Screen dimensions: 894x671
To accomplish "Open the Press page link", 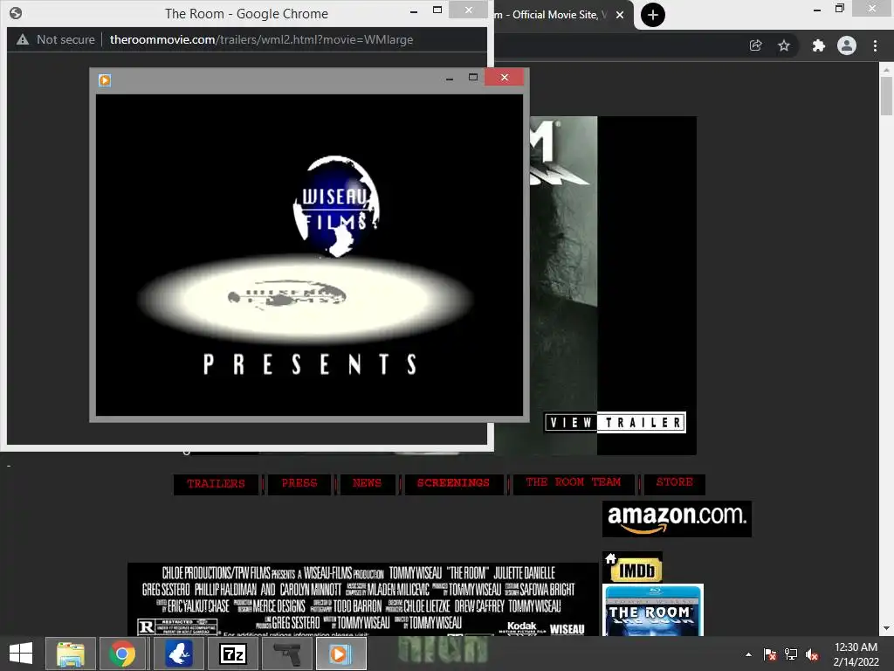I will (x=299, y=483).
